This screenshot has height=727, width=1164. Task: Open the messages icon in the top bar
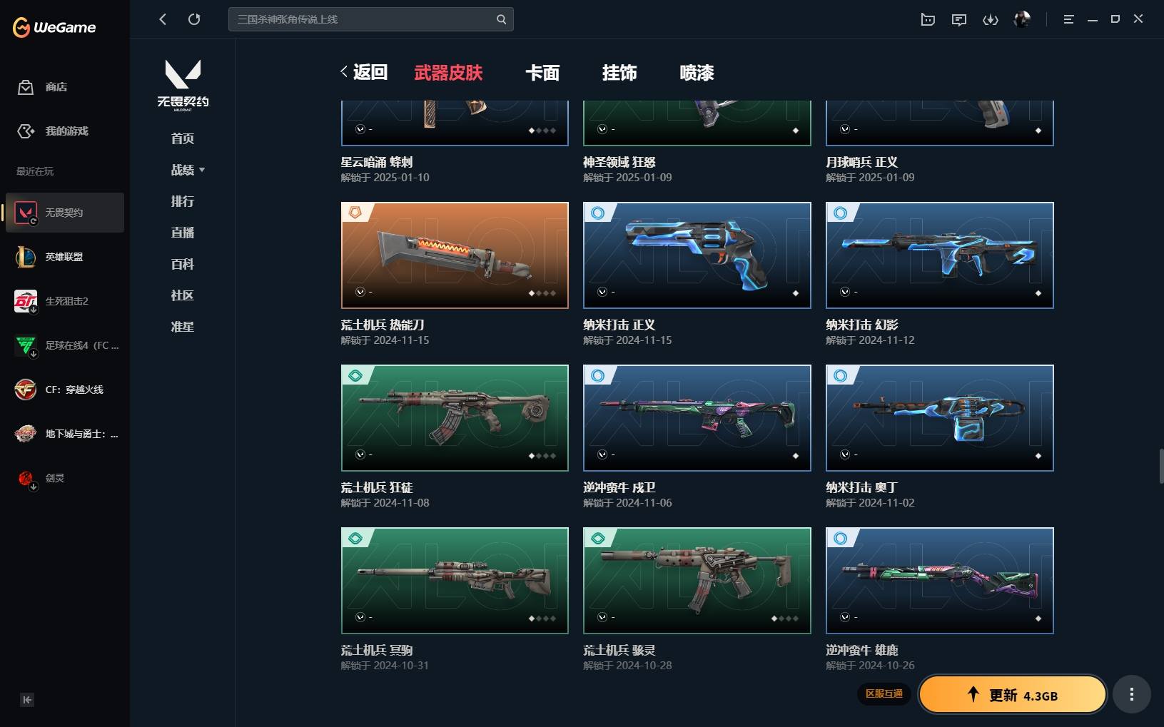tap(959, 19)
